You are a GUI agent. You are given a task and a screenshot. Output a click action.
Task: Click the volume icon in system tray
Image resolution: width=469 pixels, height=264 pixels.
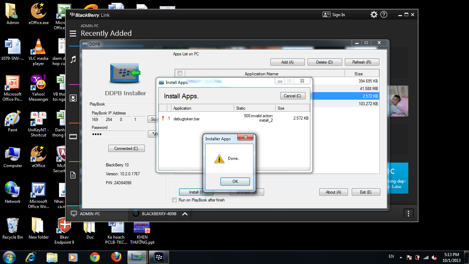point(435,257)
